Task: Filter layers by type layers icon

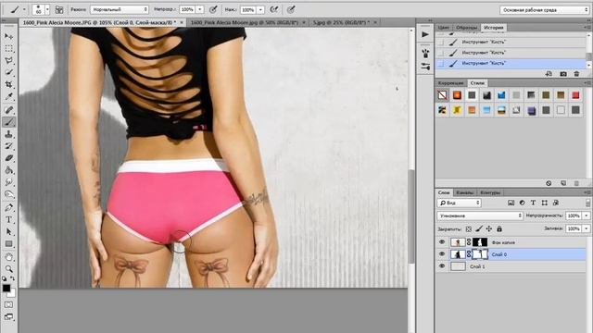Action: [x=533, y=203]
